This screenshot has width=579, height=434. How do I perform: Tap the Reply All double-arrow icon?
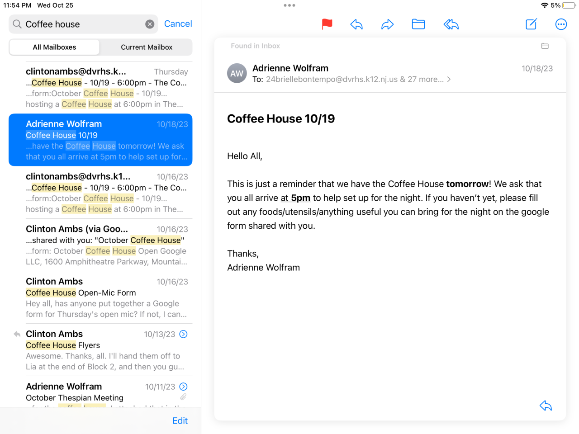click(x=451, y=24)
